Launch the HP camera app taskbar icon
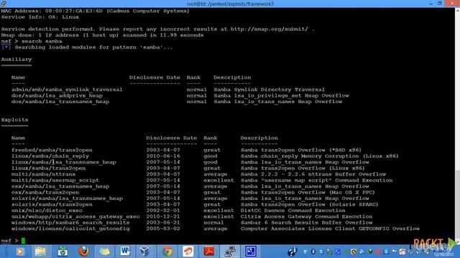Image resolution: width=460 pixels, height=258 pixels. click(x=63, y=252)
